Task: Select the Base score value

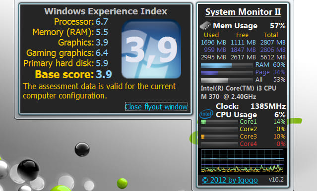Action: point(104,74)
